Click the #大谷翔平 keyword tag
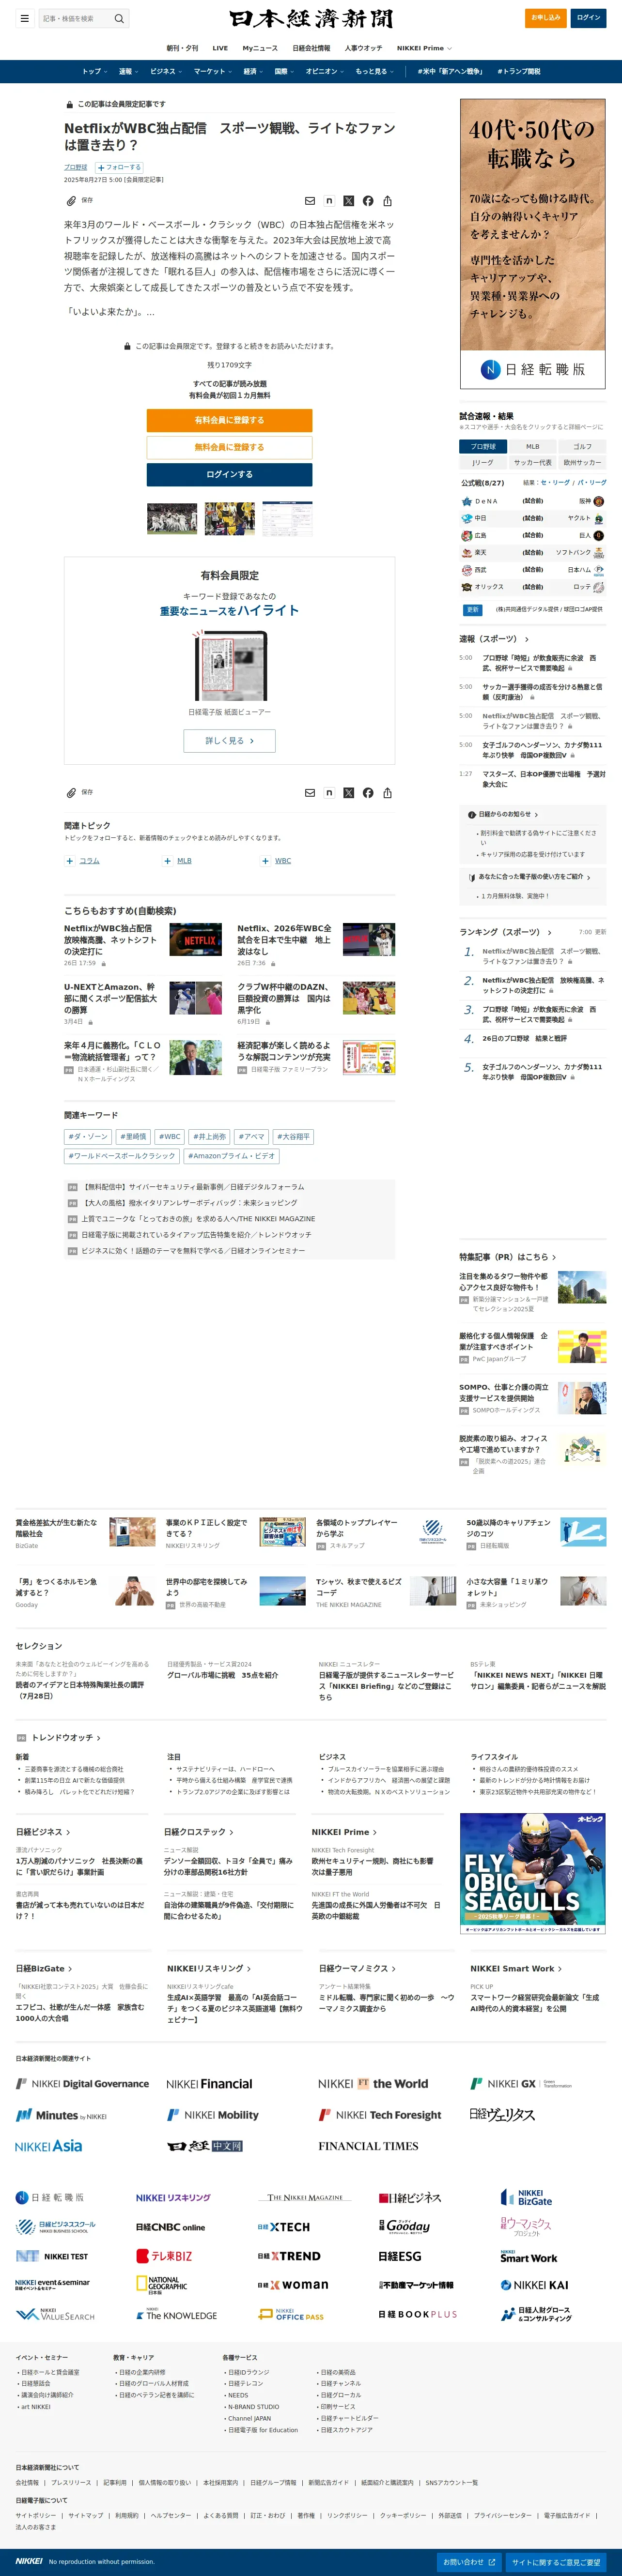 294,1137
